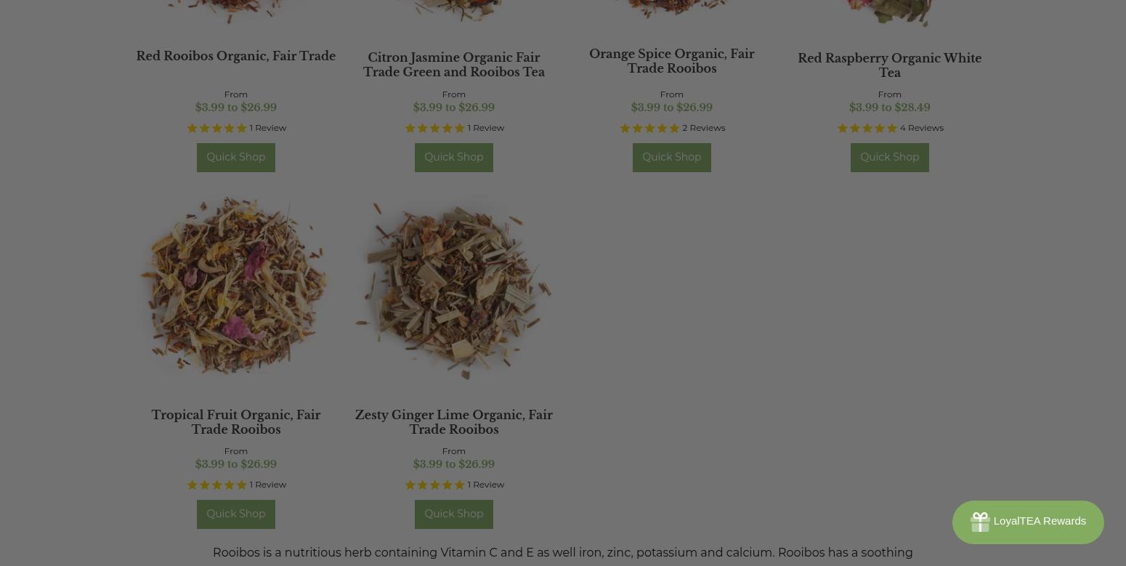
Task: Quick Shop the Zesty Ginger Lime Rooibos
Action: pyautogui.click(x=454, y=514)
